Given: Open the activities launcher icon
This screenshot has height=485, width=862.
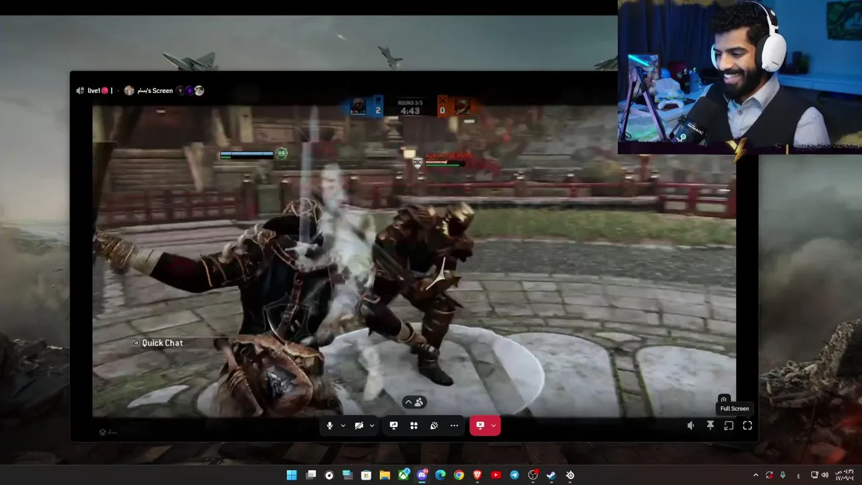Looking at the screenshot, I should pyautogui.click(x=414, y=426).
